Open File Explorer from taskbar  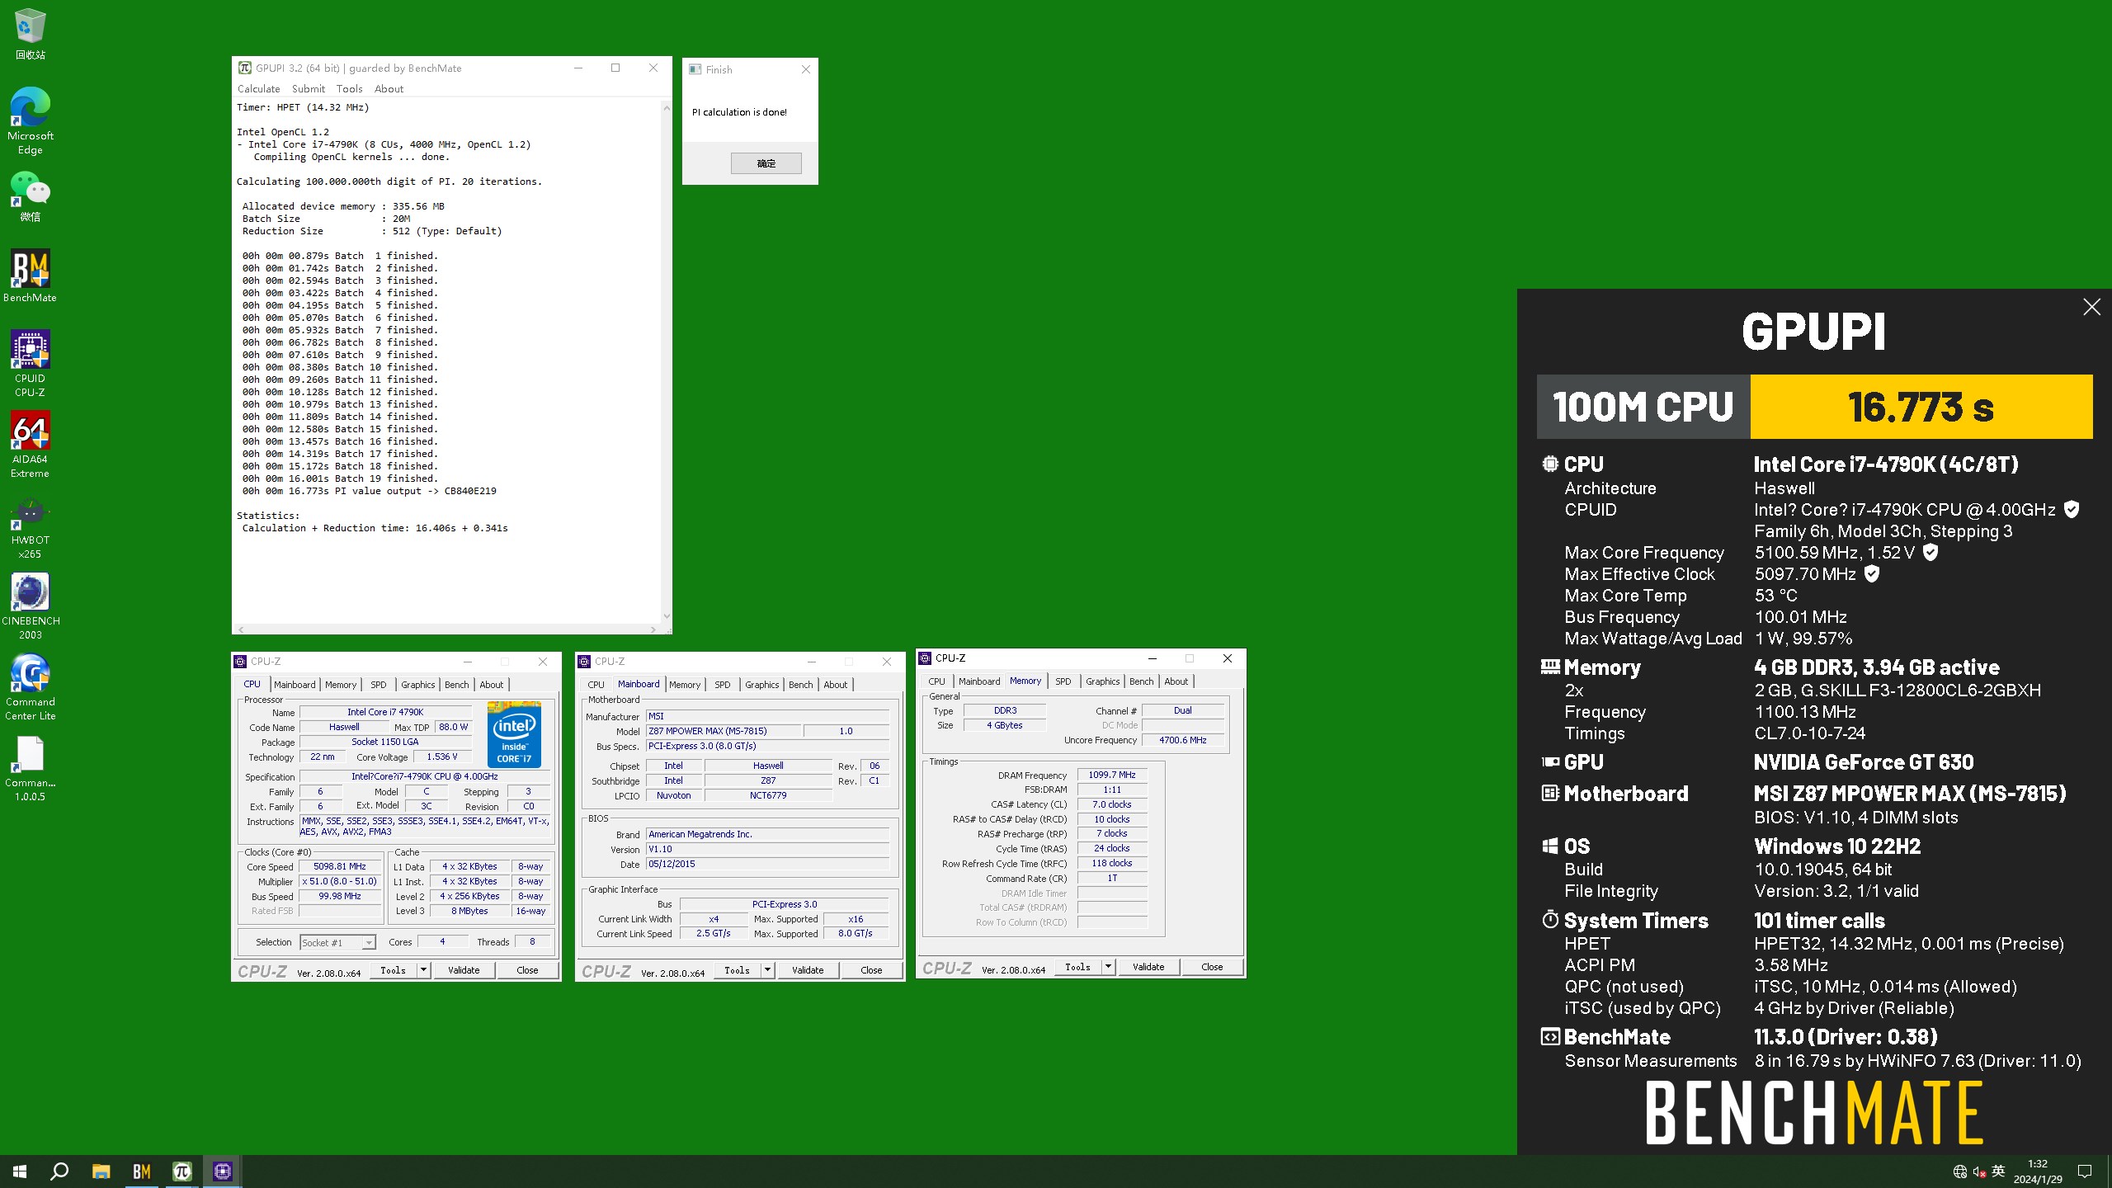click(x=101, y=1171)
